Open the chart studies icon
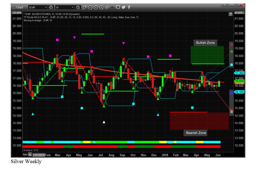258x169 pixels. pyautogui.click(x=90, y=8)
